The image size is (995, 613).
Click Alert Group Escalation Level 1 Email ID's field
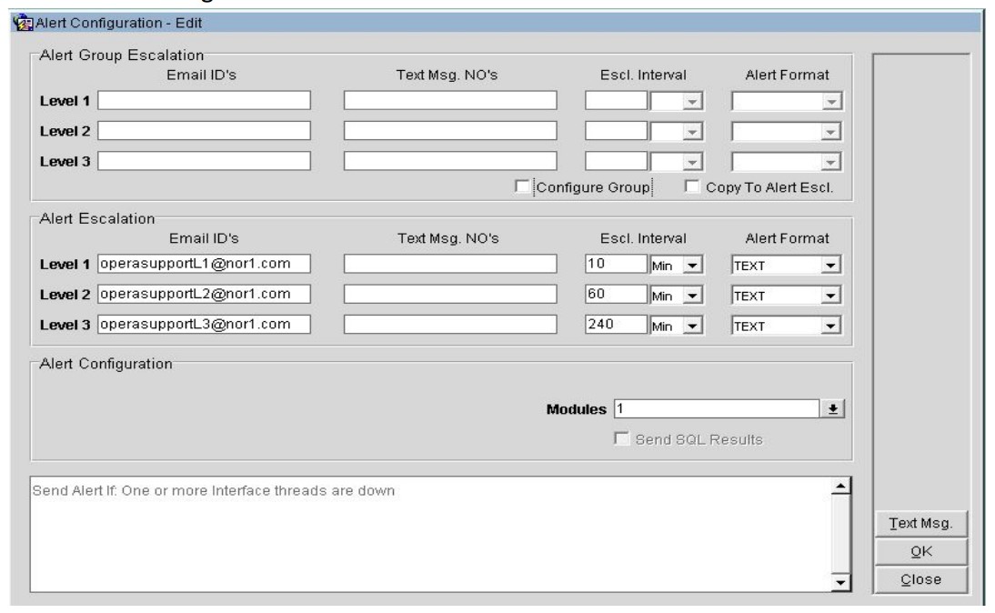(x=204, y=100)
